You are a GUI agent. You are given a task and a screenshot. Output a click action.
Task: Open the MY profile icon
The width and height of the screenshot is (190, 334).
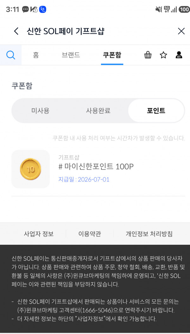tap(179, 55)
